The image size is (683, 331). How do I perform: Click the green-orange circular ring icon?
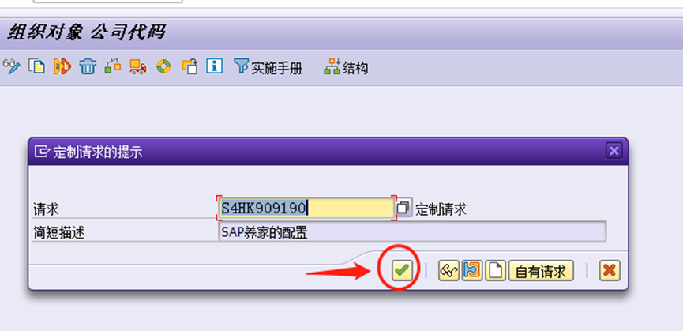[163, 66]
